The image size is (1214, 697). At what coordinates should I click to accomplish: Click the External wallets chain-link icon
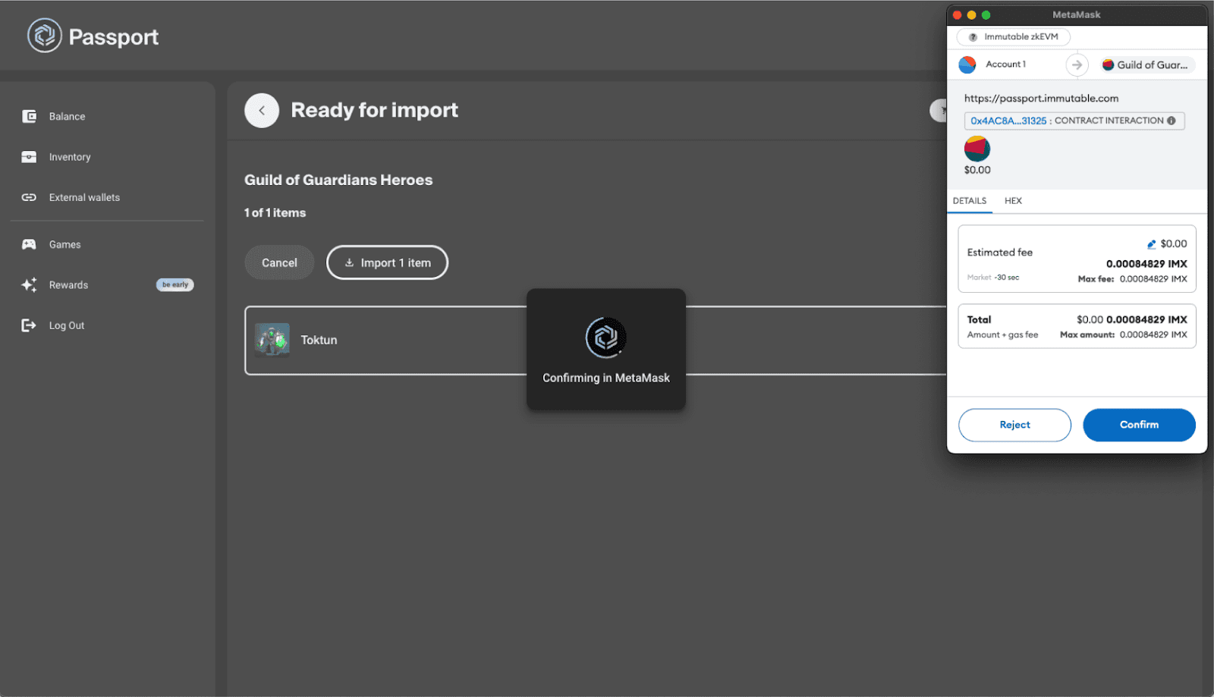point(29,197)
